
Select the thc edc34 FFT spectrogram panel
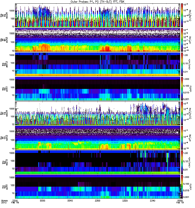point(97,113)
